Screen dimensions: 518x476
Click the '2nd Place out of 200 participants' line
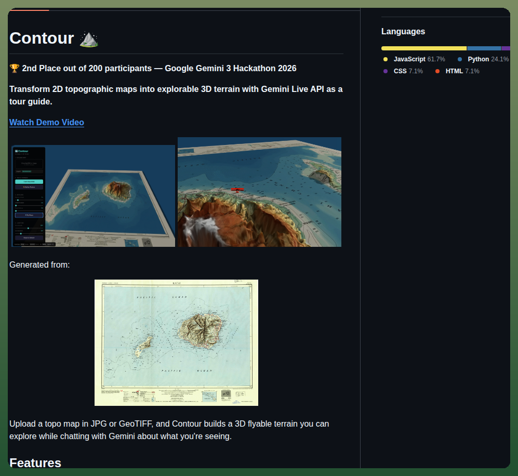point(153,69)
